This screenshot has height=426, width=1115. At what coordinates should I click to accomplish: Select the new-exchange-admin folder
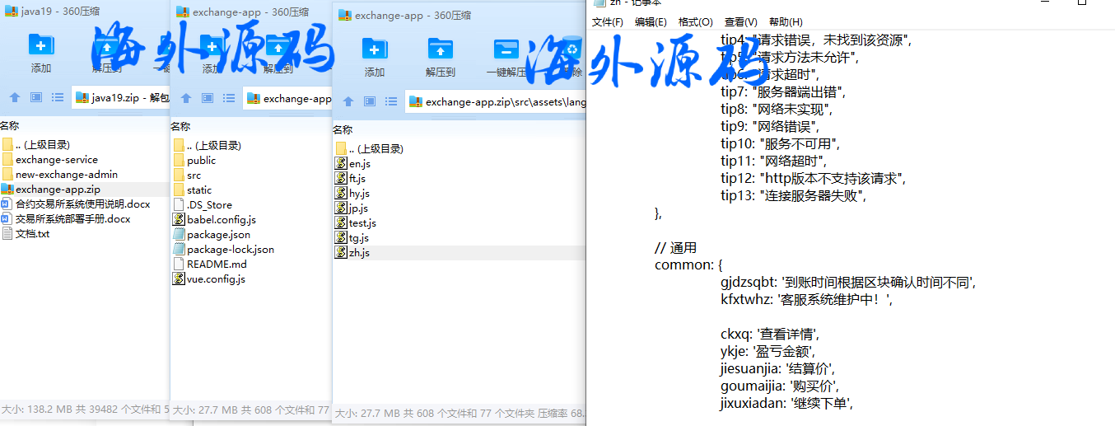[66, 175]
